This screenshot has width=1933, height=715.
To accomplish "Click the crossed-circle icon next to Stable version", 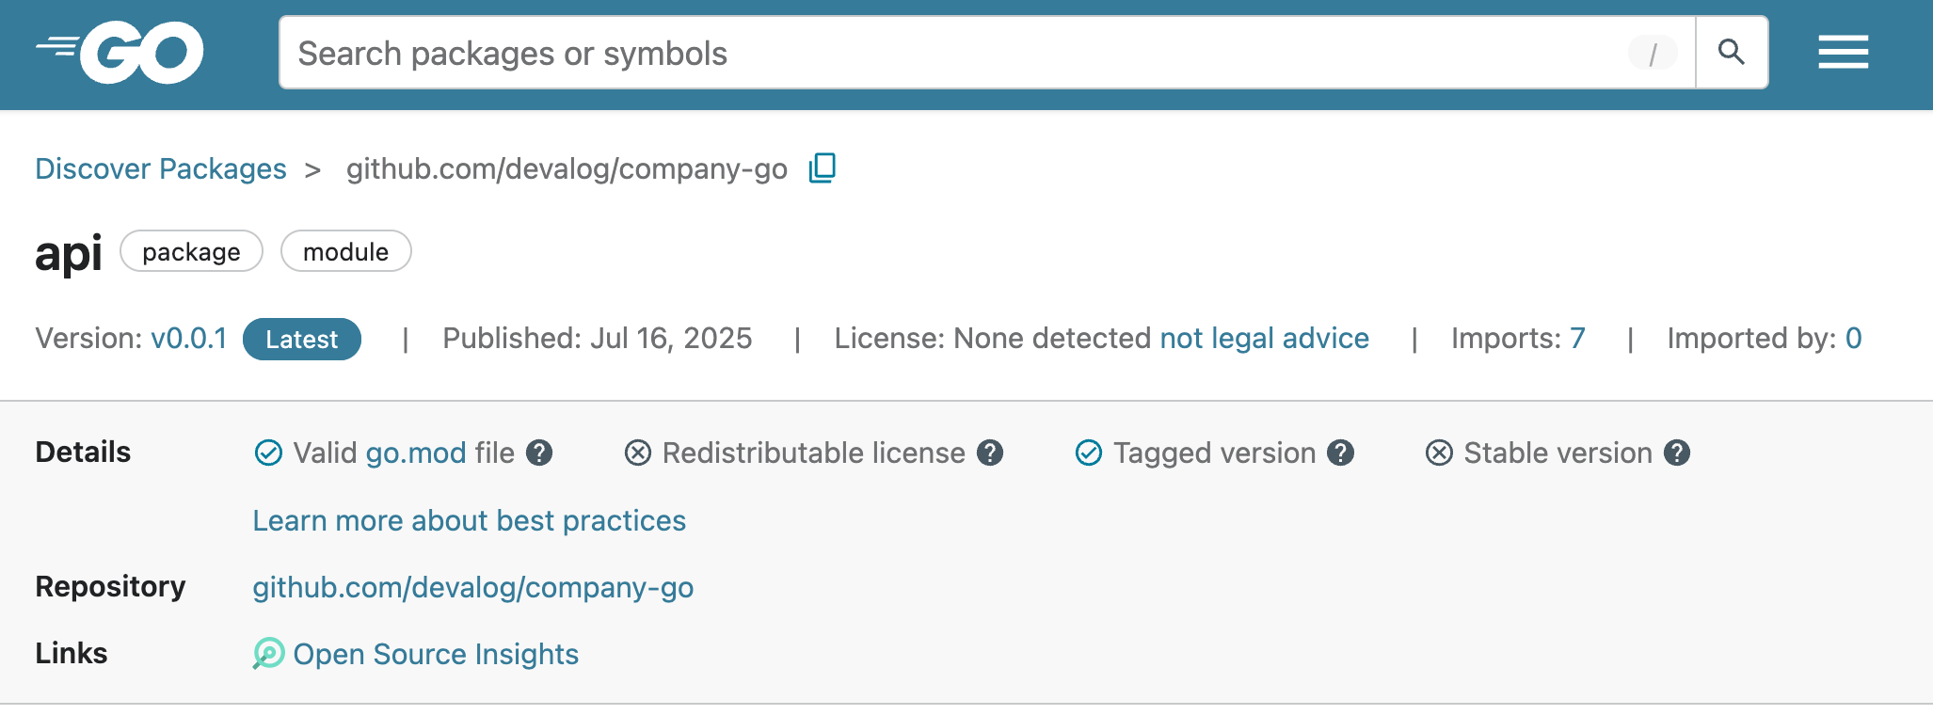I will (x=1438, y=453).
